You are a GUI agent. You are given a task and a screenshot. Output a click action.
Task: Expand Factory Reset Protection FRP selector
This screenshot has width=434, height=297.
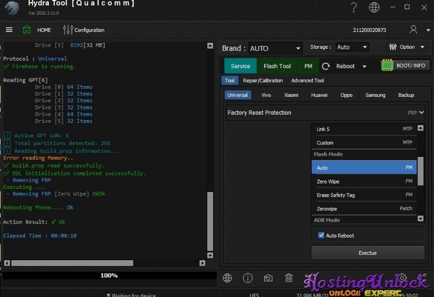tap(416, 113)
